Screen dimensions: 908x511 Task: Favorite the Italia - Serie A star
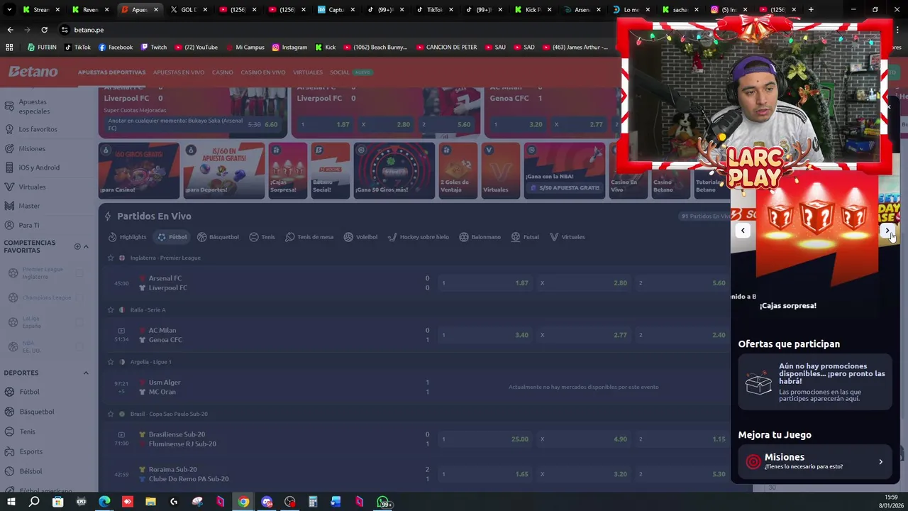click(x=110, y=309)
